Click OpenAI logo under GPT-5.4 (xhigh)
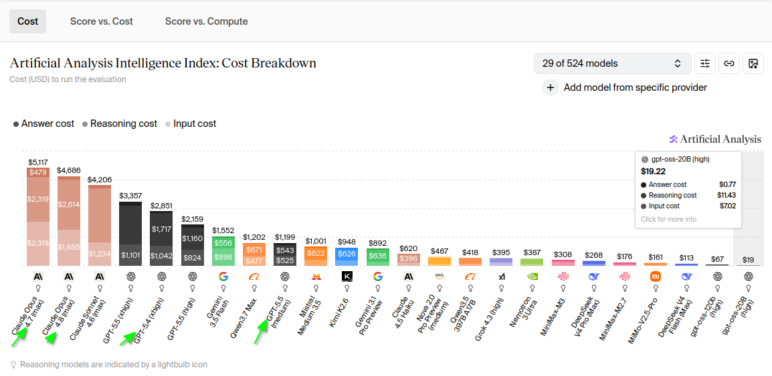 click(x=161, y=276)
